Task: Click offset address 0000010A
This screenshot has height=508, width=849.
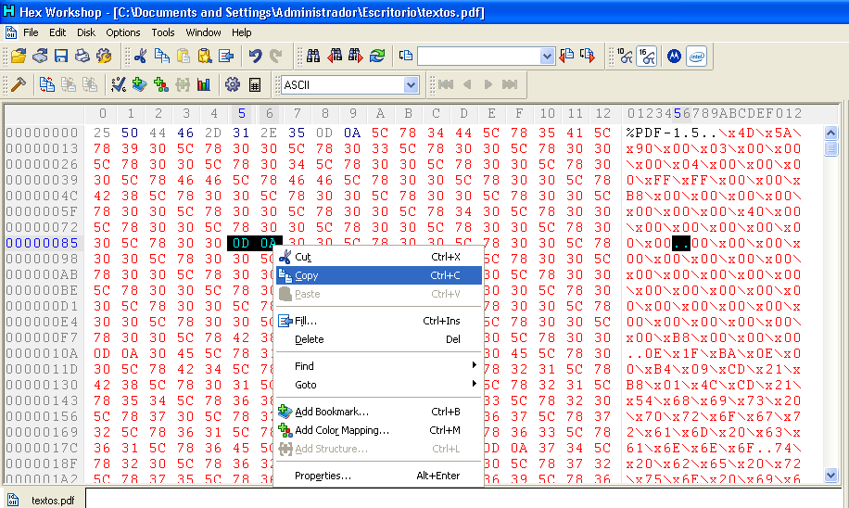Action: [x=42, y=353]
